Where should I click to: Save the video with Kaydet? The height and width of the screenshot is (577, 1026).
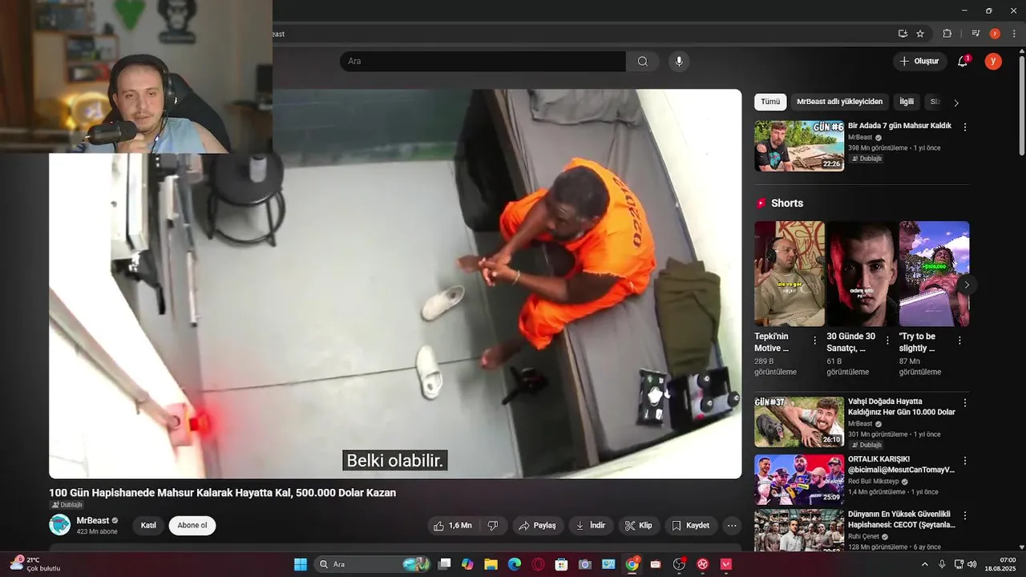pyautogui.click(x=690, y=526)
